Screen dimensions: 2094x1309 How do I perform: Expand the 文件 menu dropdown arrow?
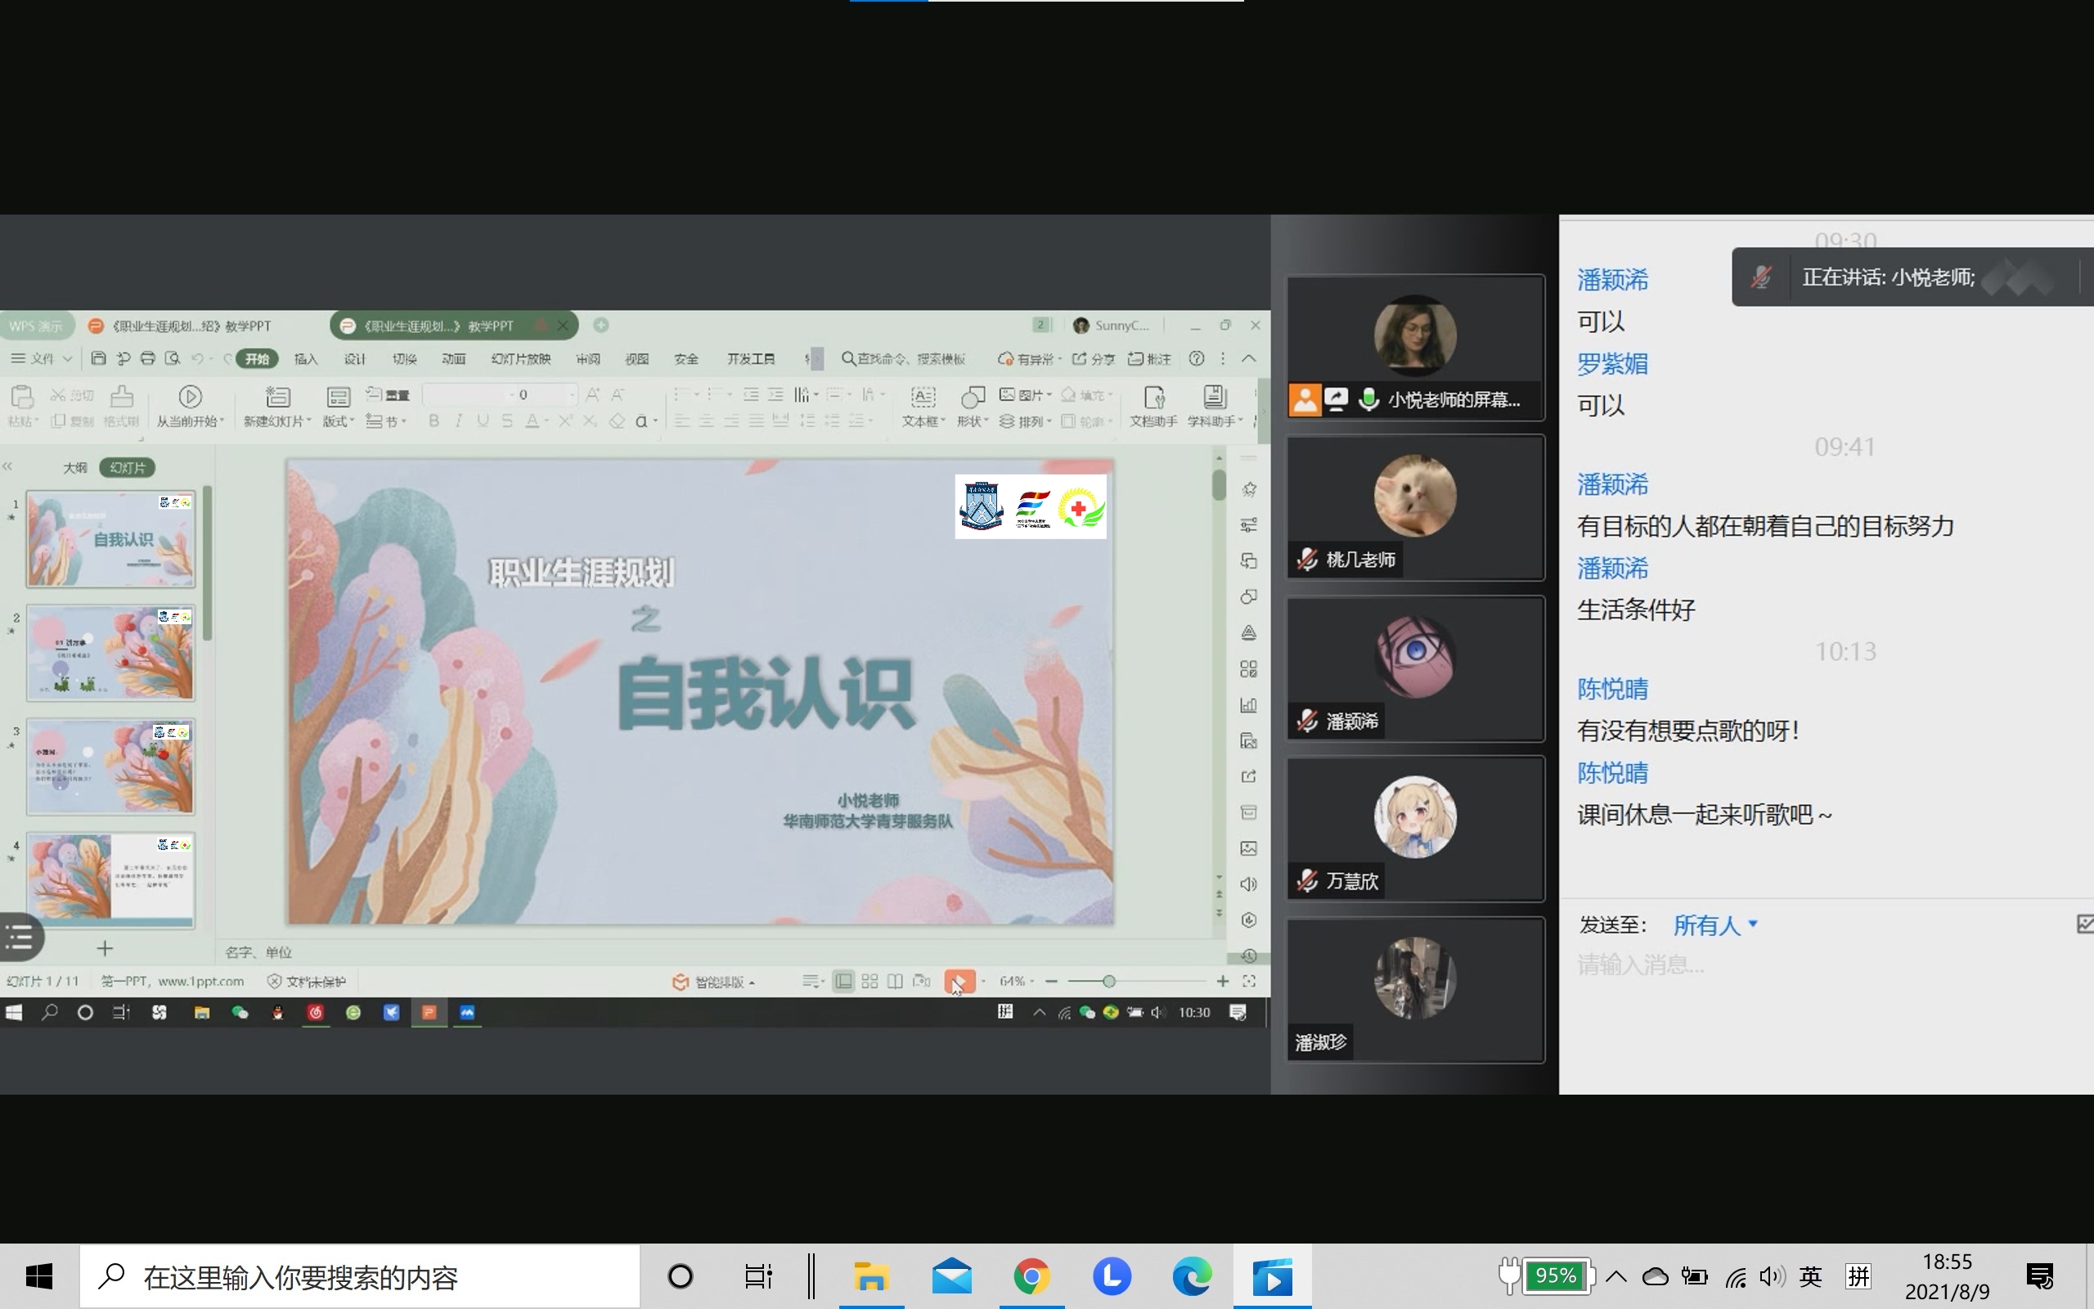click(x=66, y=358)
